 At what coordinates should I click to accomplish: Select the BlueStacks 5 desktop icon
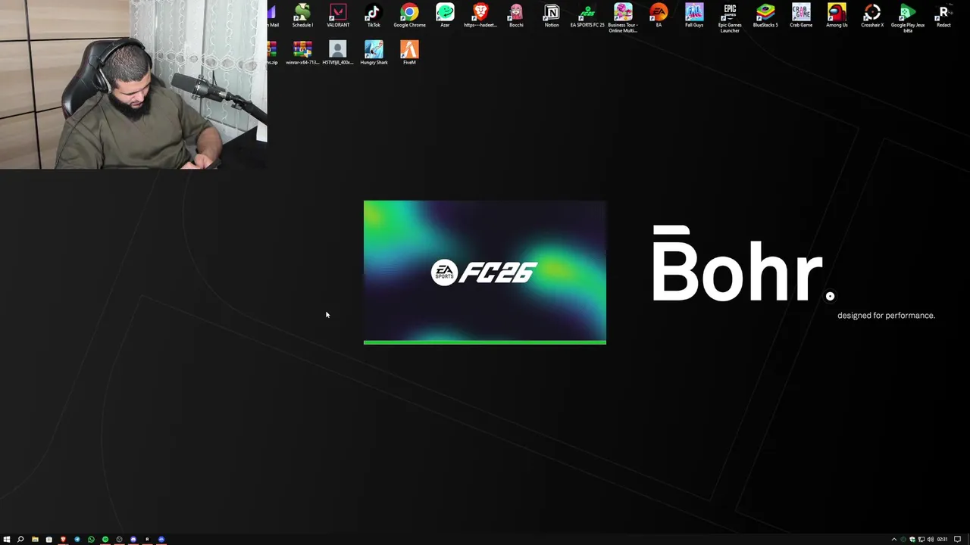(x=765, y=16)
